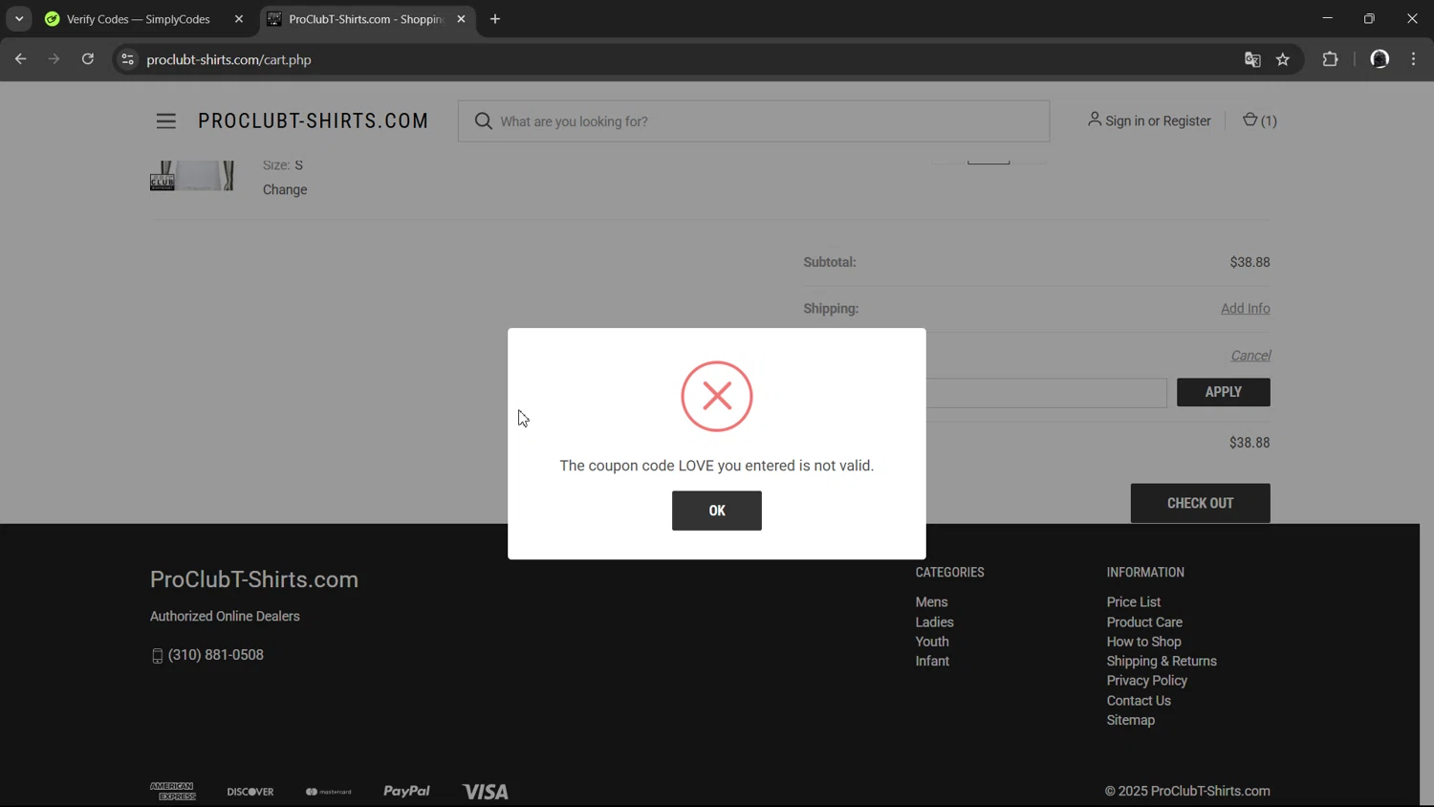Viewport: 1434px width, 807px height.
Task: Click the '© 2025 ProClubT-Shirts.com' copyright text
Action: pos(1187,791)
